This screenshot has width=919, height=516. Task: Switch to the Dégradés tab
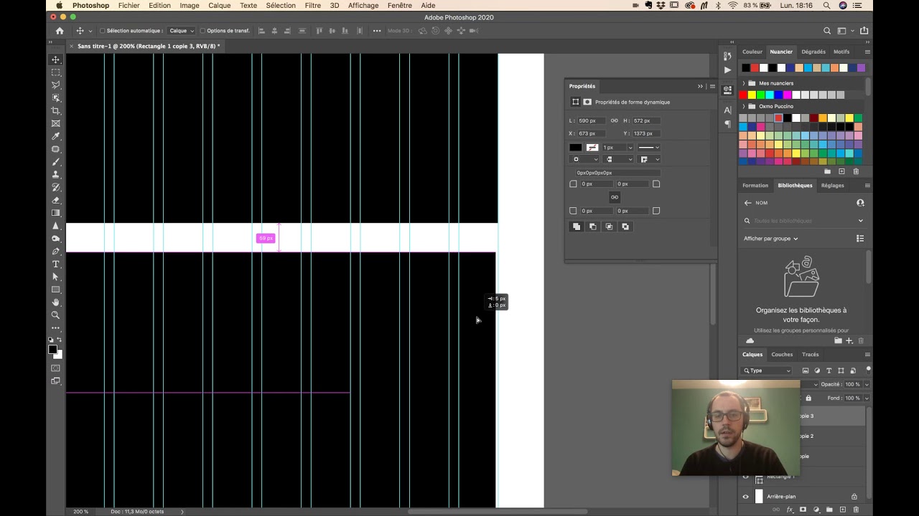point(813,52)
